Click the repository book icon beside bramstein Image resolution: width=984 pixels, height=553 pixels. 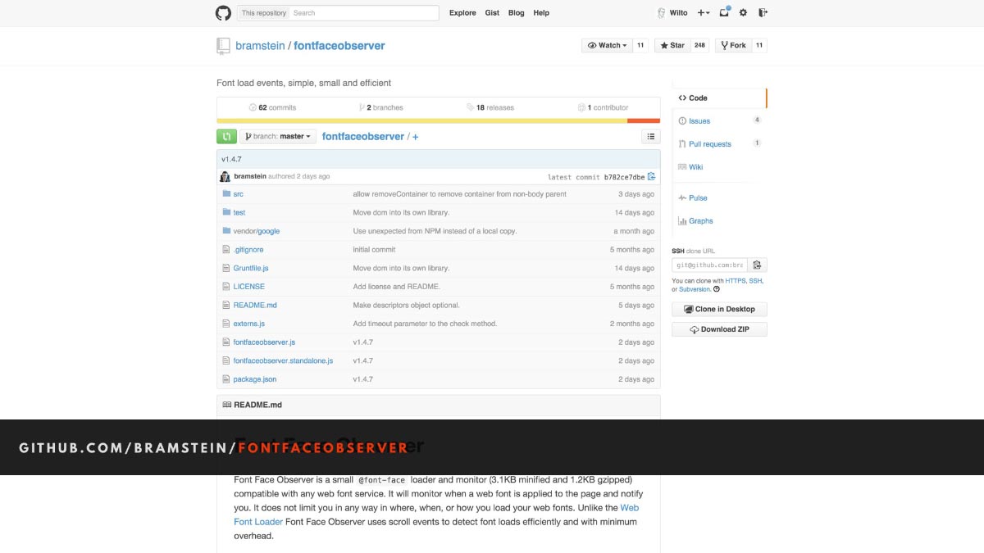point(223,46)
